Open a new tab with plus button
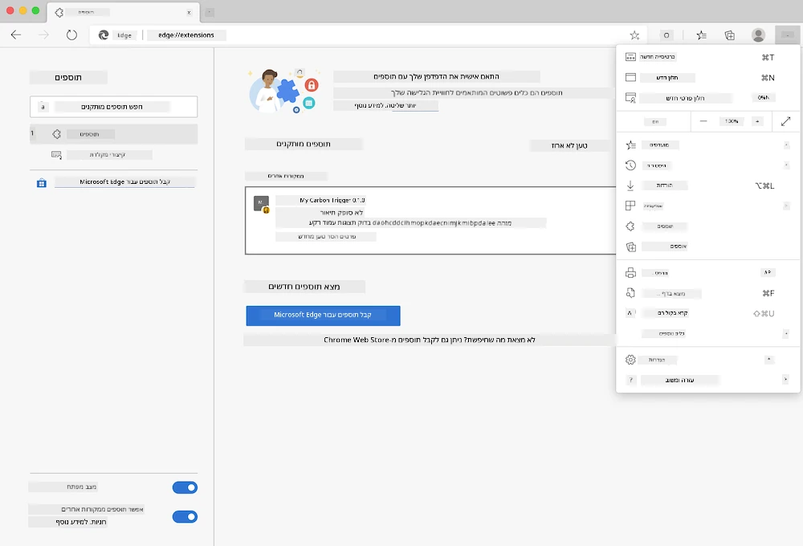Screen dimensions: 803x546 pyautogui.click(x=210, y=12)
